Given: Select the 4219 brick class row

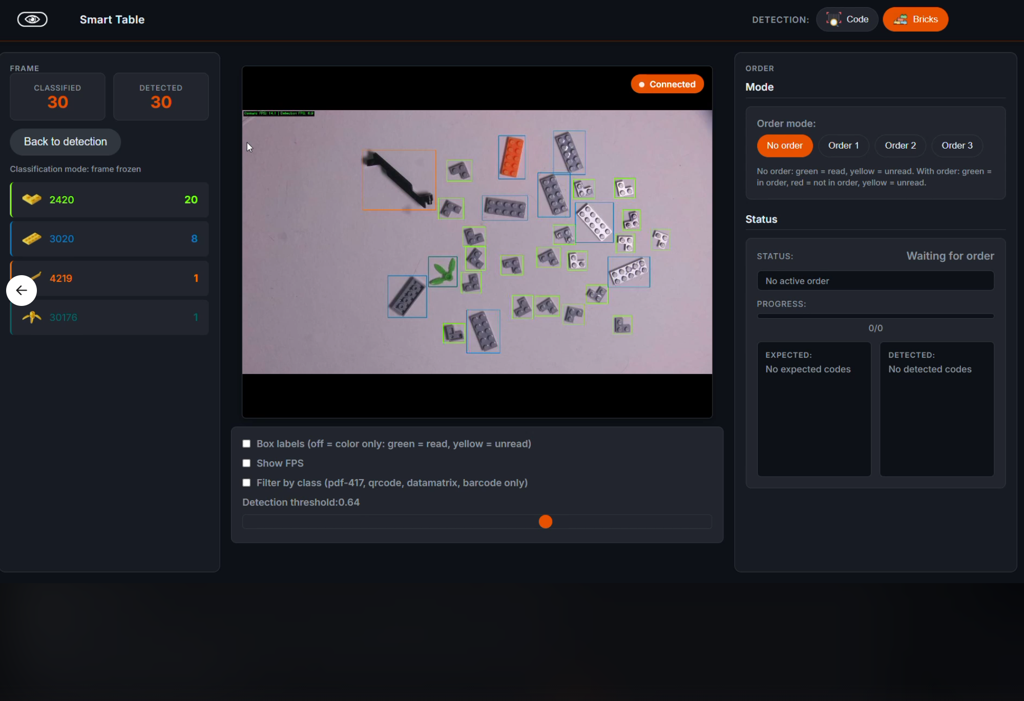Looking at the screenshot, I should tap(109, 278).
